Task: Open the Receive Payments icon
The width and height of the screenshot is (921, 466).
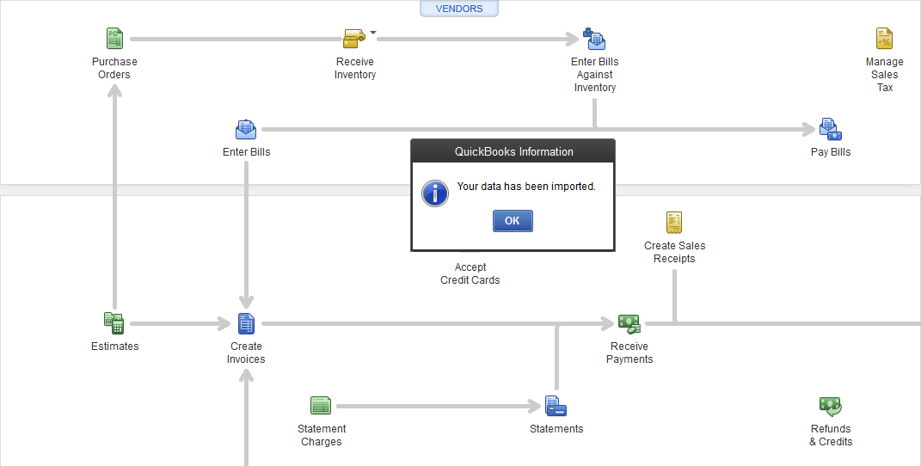Action: point(629,323)
